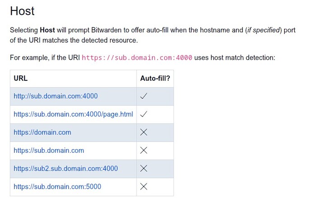Click X icon in the sub2.sub.domain.com row

click(x=144, y=168)
